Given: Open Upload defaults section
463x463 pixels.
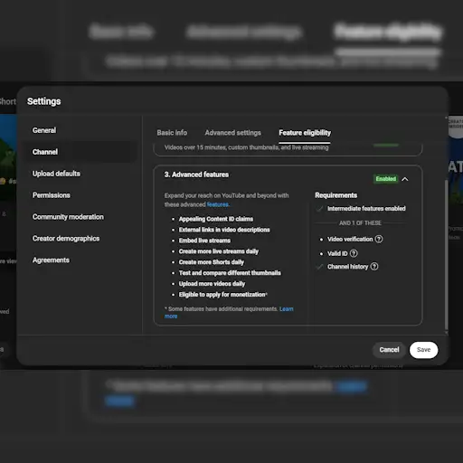Looking at the screenshot, I should coord(56,174).
